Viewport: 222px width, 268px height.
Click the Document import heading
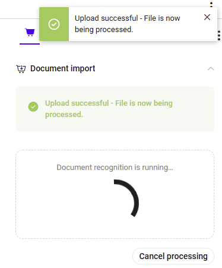pyautogui.click(x=62, y=68)
